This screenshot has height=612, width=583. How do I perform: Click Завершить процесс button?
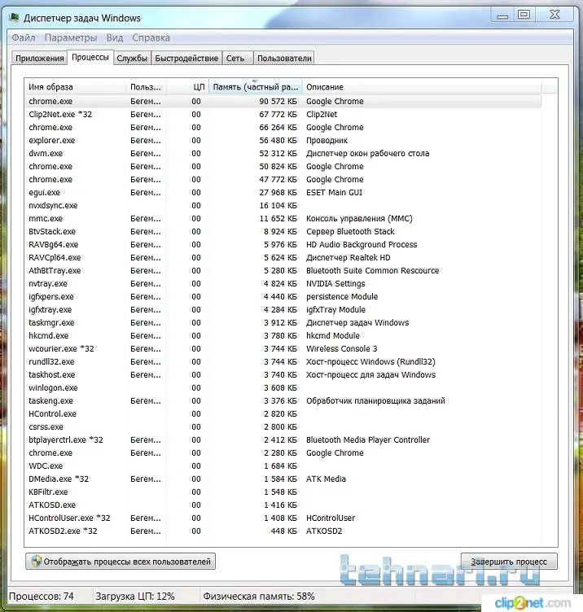pyautogui.click(x=509, y=562)
